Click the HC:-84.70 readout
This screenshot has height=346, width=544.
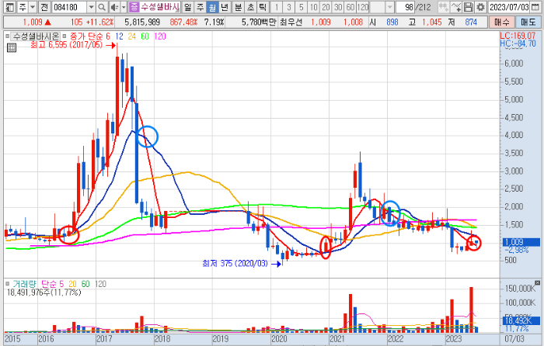[x=518, y=43]
